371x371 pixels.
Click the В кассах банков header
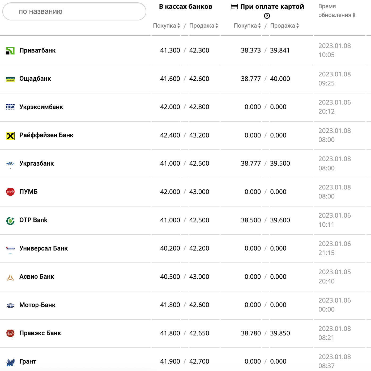(x=185, y=7)
